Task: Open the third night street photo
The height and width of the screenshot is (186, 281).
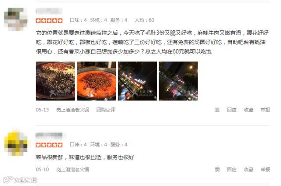Action: (137, 81)
